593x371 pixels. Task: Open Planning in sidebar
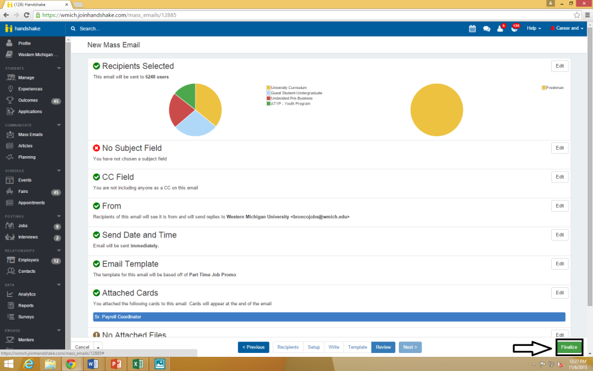(x=27, y=157)
